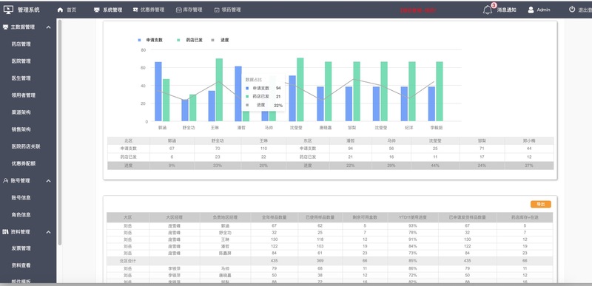Toggle the 药店已发 series in chart legend
This screenshot has height=286, width=592.
[190, 40]
